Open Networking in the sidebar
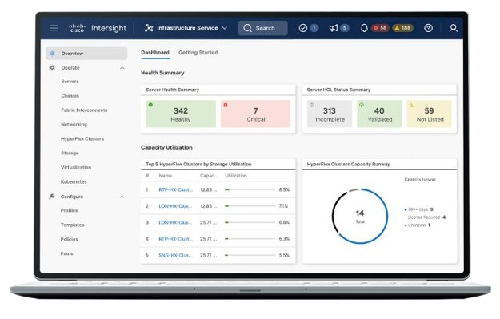This screenshot has height=319, width=500. (74, 124)
